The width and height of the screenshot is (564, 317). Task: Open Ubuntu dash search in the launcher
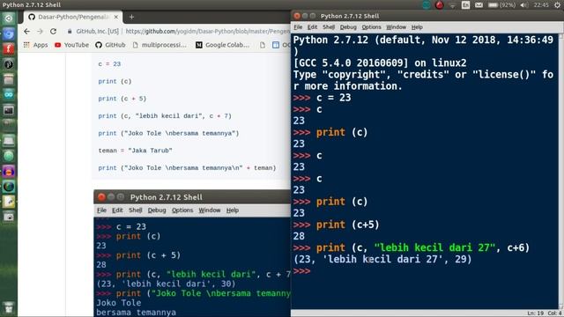pos(9,18)
